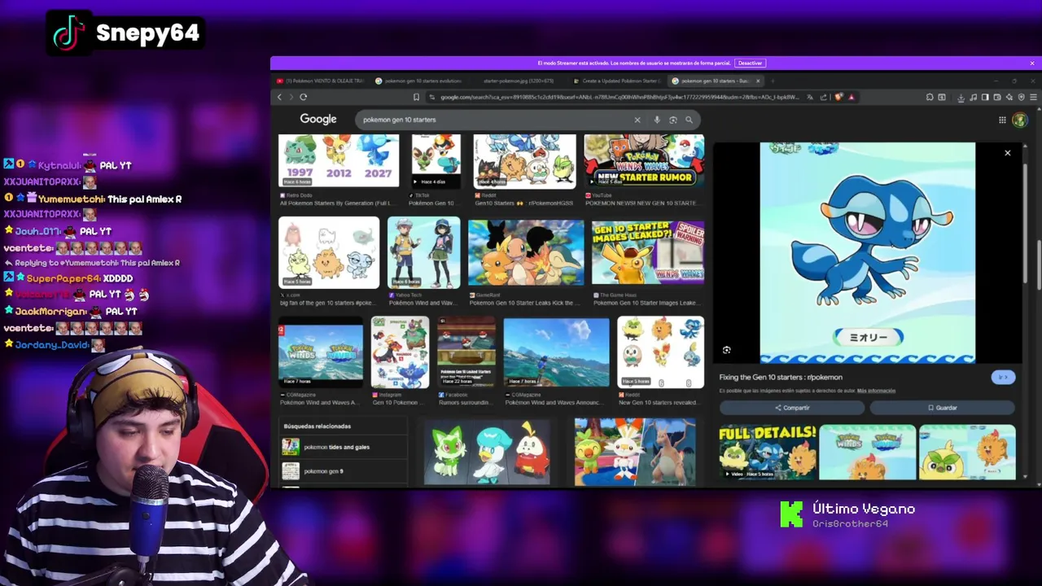Open the Brave Rewards triangle icon
This screenshot has height=586, width=1042.
pos(852,97)
